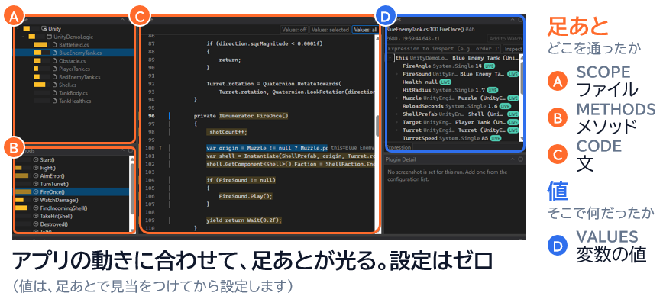This screenshot has height=296, width=663.
Task: Expand the Muzzle variable
Action: click(397, 98)
